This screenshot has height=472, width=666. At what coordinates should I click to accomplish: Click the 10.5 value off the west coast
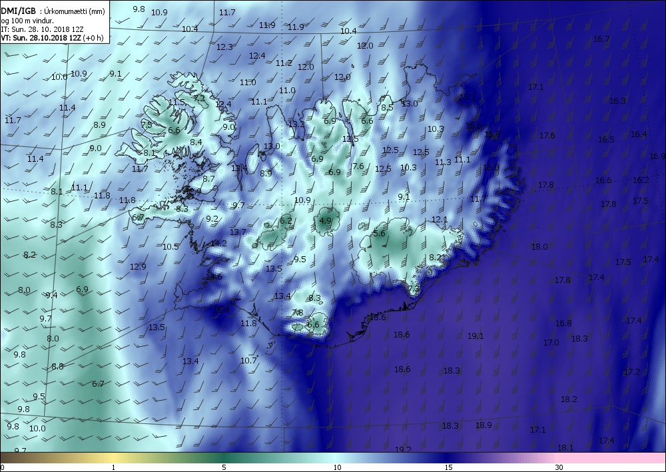tap(170, 246)
